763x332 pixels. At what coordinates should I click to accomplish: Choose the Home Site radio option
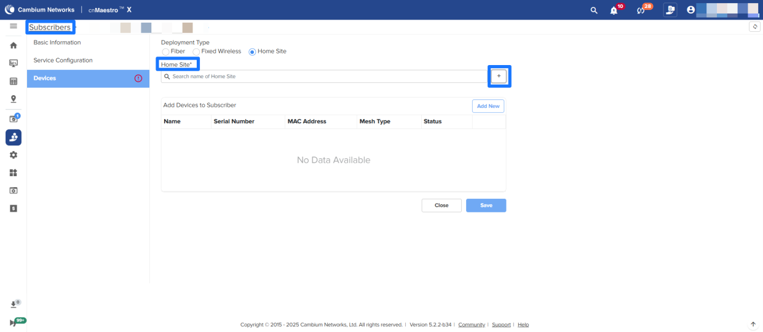252,52
